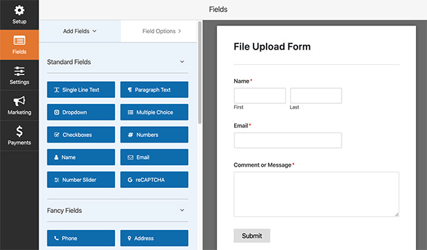This screenshot has height=250, width=427.
Task: Add an Address field
Action: tap(154, 238)
